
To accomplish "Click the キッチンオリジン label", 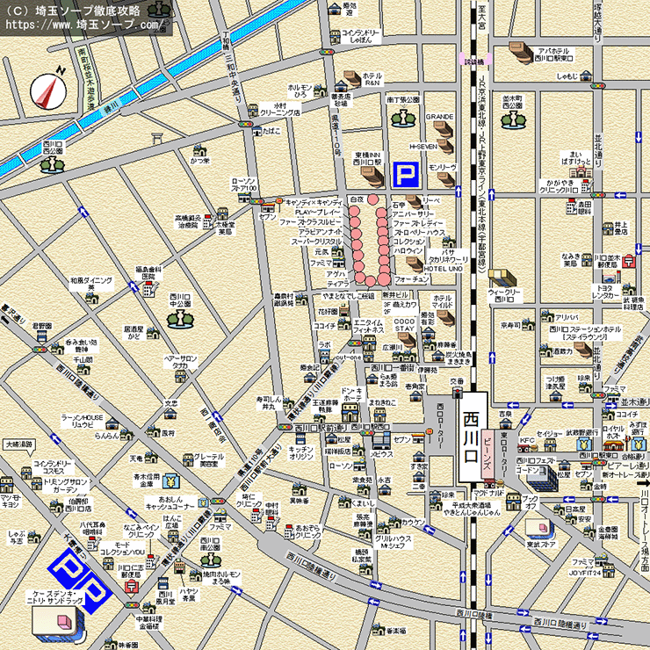I will (x=301, y=452).
